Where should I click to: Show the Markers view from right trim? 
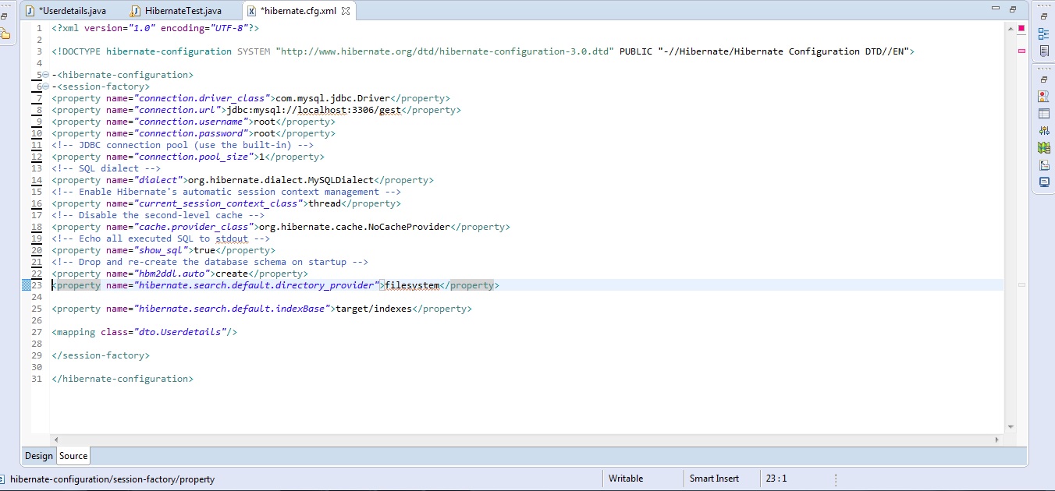coord(1043,97)
